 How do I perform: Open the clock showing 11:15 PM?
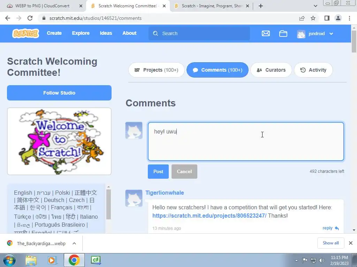click(x=339, y=260)
